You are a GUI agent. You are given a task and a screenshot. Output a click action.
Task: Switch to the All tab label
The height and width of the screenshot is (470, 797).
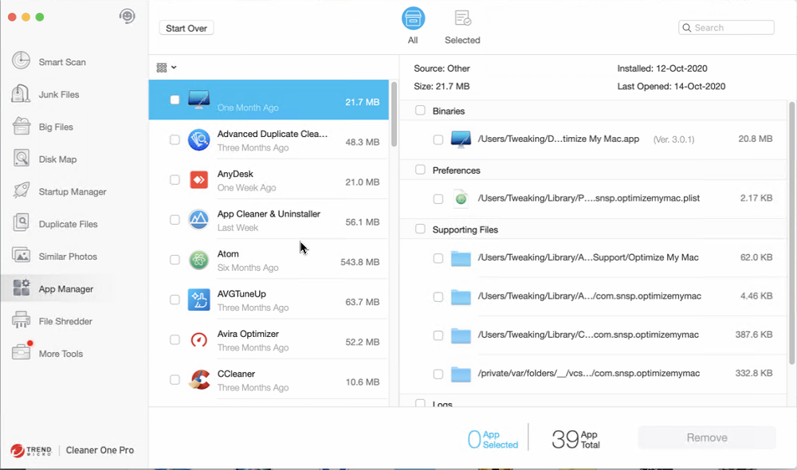tap(413, 40)
